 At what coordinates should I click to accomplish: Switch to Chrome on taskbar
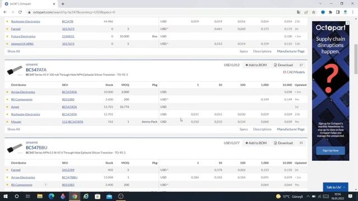coord(74,196)
